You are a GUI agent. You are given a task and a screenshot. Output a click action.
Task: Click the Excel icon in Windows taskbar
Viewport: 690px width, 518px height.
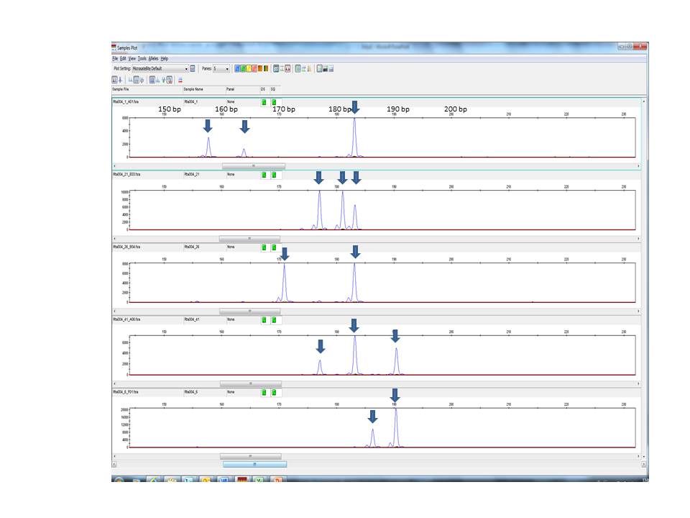[x=258, y=480]
